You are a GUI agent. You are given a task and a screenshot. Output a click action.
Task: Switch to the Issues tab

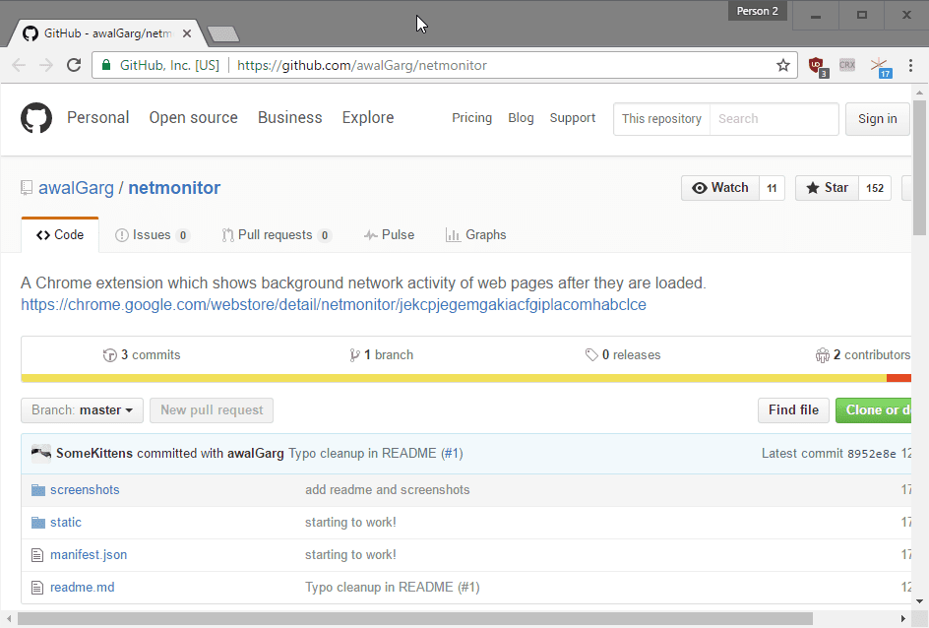pyautogui.click(x=153, y=234)
